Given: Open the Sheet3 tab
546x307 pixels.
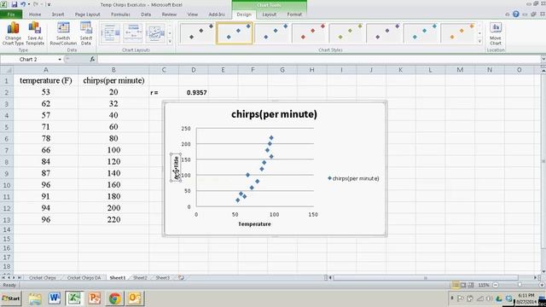Looking at the screenshot, I should point(162,278).
